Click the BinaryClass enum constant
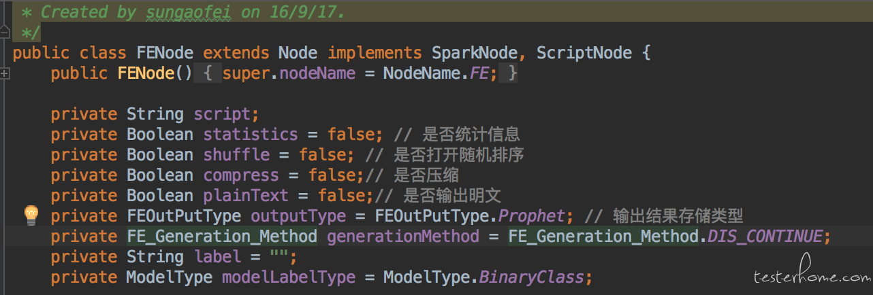This screenshot has width=873, height=295. coord(532,277)
